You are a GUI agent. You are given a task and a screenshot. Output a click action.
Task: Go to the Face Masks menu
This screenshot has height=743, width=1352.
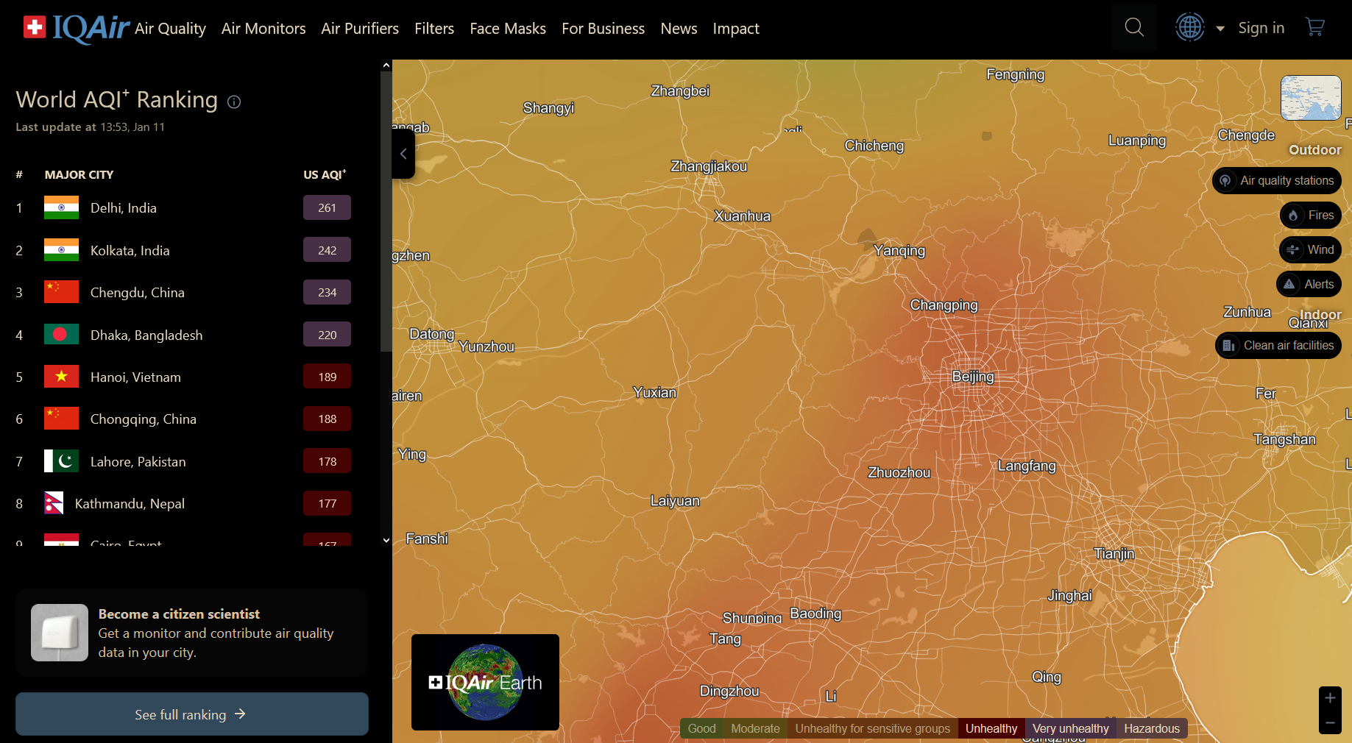[x=508, y=29]
